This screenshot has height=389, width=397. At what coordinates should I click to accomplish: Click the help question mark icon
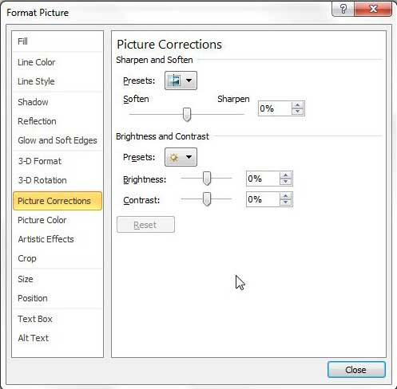pos(343,10)
